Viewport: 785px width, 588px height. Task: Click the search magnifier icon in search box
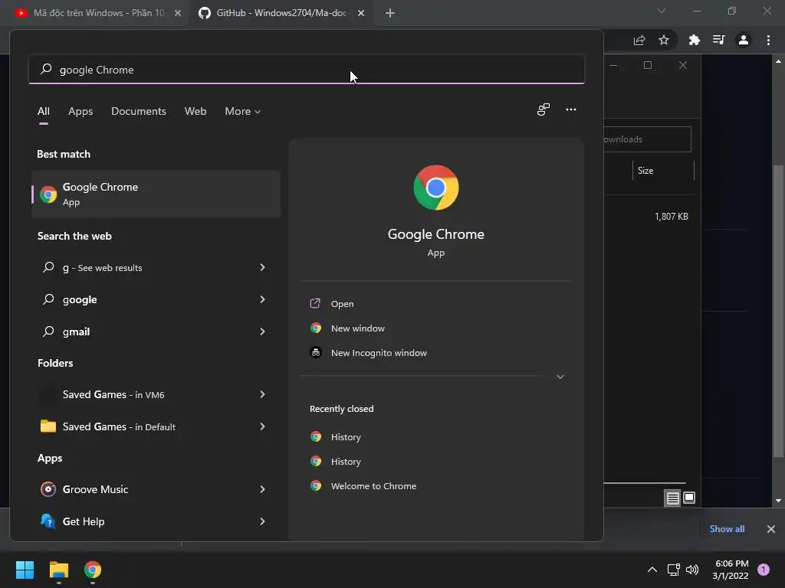[46, 69]
